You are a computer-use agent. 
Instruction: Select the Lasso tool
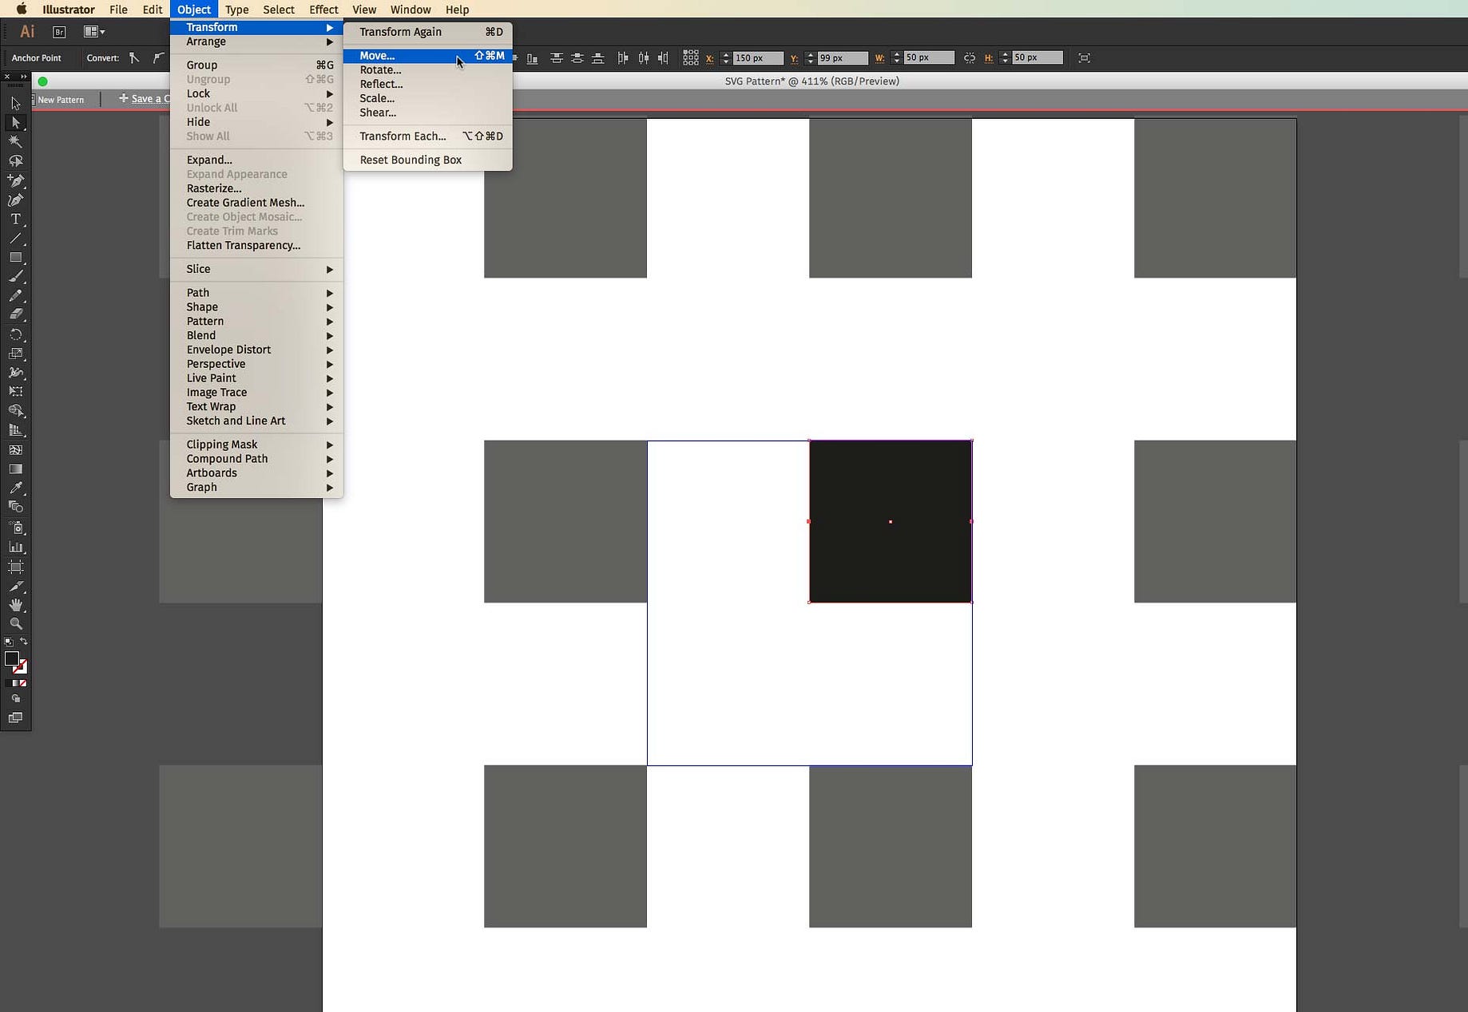[x=15, y=161]
